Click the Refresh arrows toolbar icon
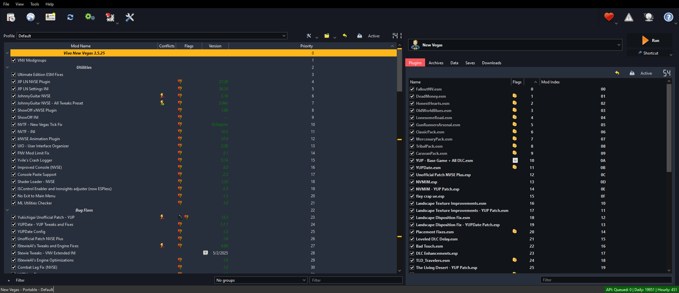Screen dimensions: 679x293 tap(70, 17)
